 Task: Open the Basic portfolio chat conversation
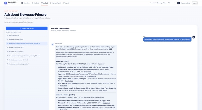point(27,35)
